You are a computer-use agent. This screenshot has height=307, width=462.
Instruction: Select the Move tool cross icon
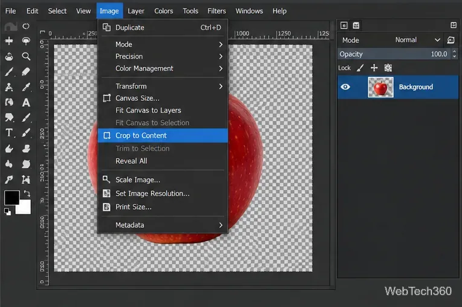coord(9,40)
